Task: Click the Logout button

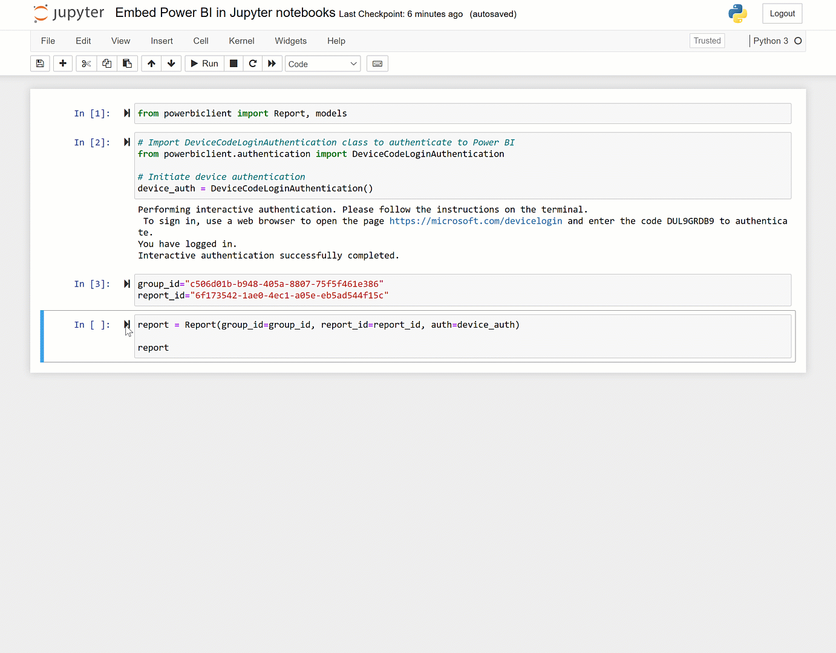Action: (782, 13)
